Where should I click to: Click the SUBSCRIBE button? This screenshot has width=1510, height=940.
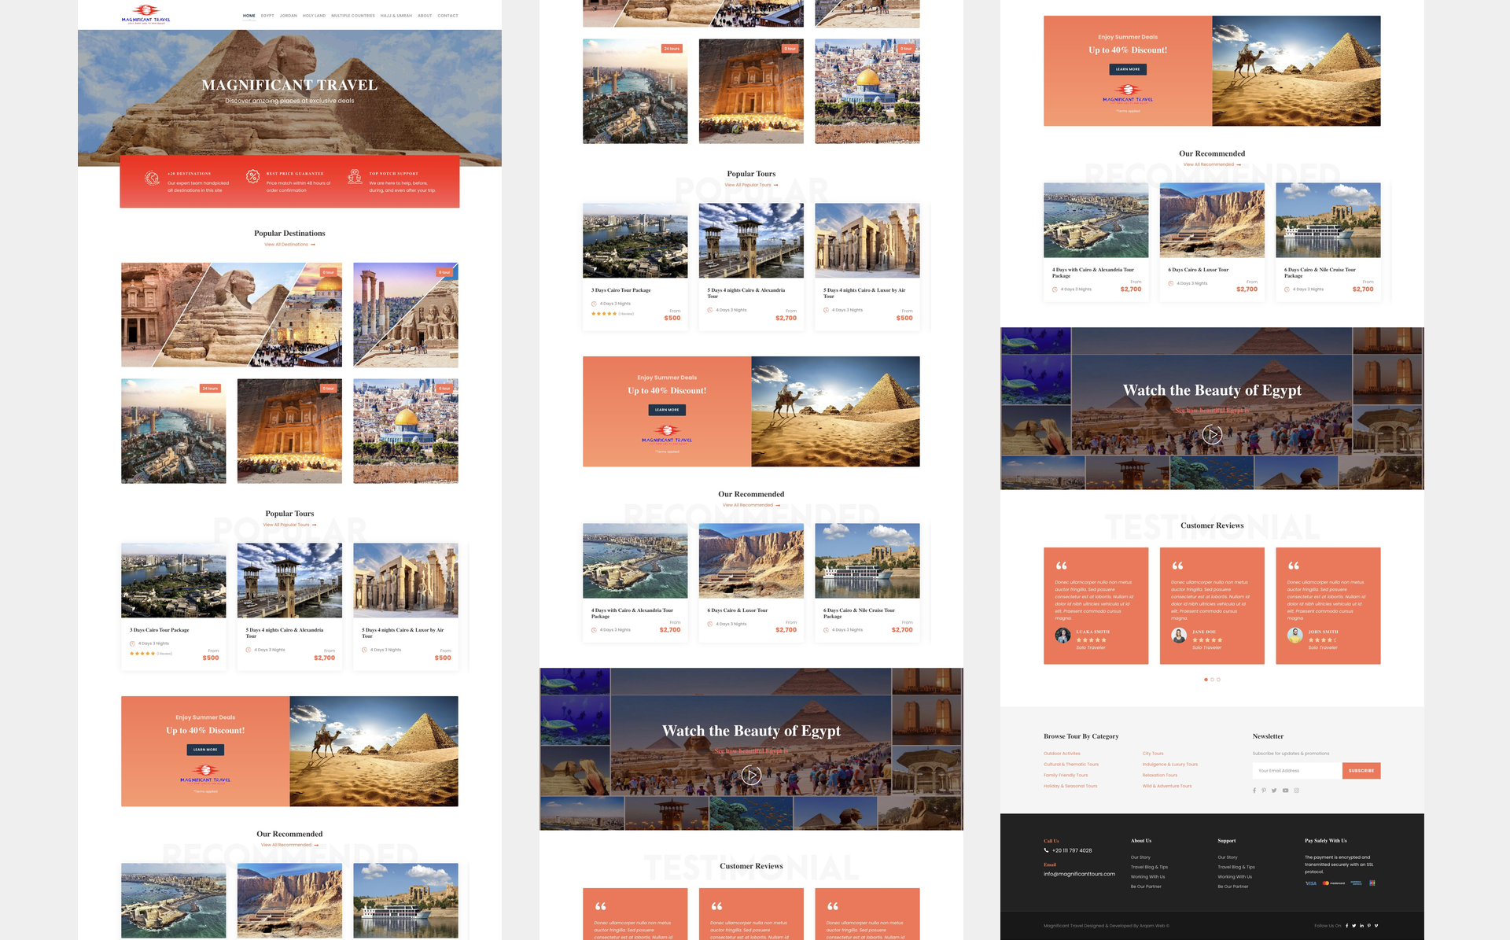pos(1361,771)
